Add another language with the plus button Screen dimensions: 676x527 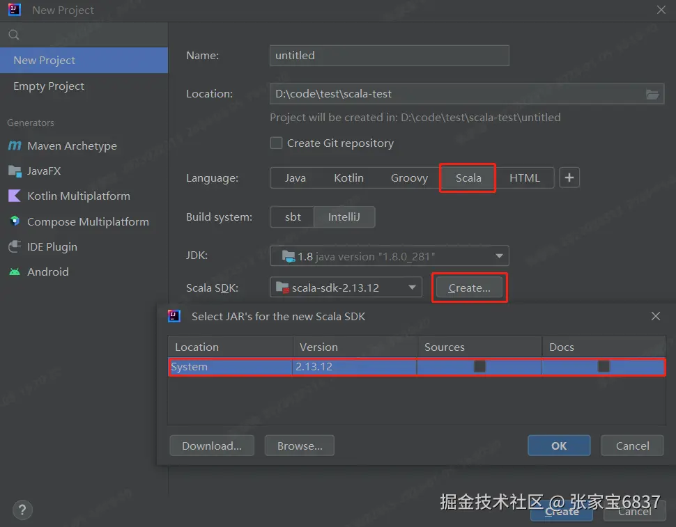tap(569, 178)
